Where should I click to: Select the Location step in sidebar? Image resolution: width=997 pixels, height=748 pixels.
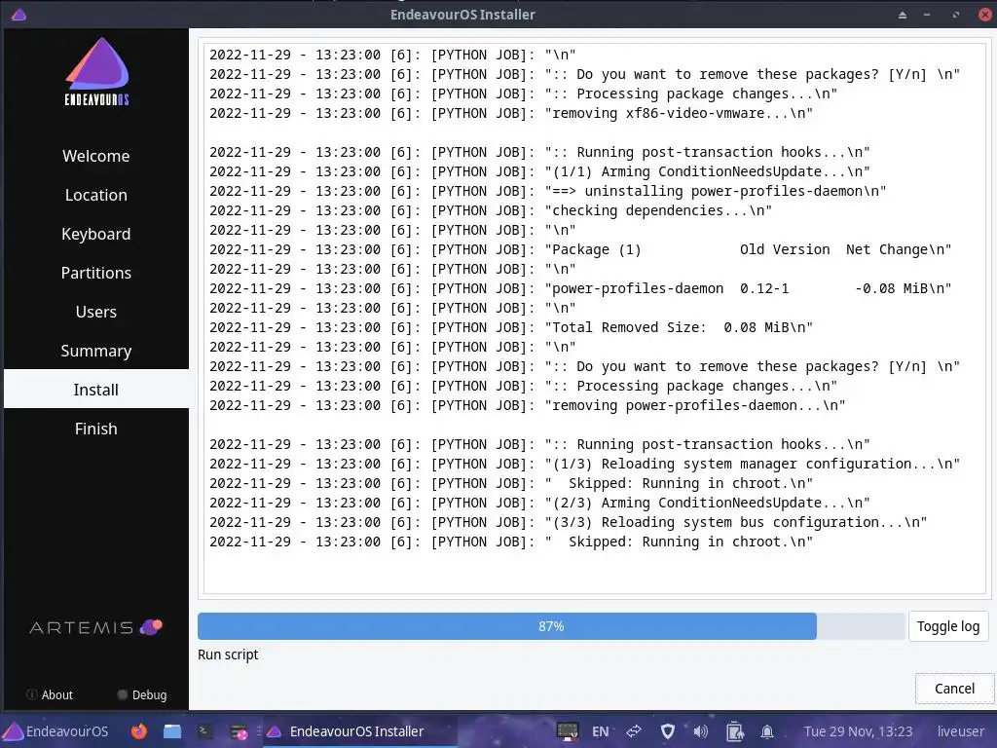point(96,195)
